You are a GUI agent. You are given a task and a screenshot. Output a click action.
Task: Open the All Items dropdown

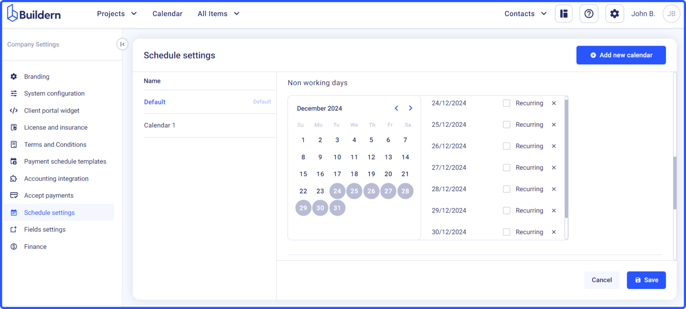point(218,13)
